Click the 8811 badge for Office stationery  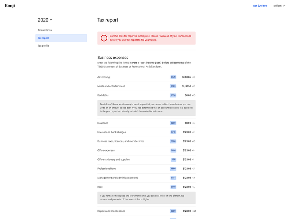[174, 160]
